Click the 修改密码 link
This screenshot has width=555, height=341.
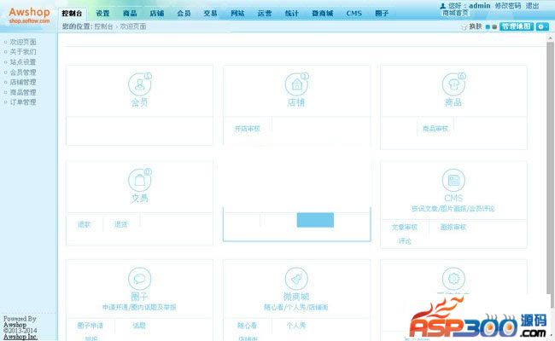click(x=507, y=6)
